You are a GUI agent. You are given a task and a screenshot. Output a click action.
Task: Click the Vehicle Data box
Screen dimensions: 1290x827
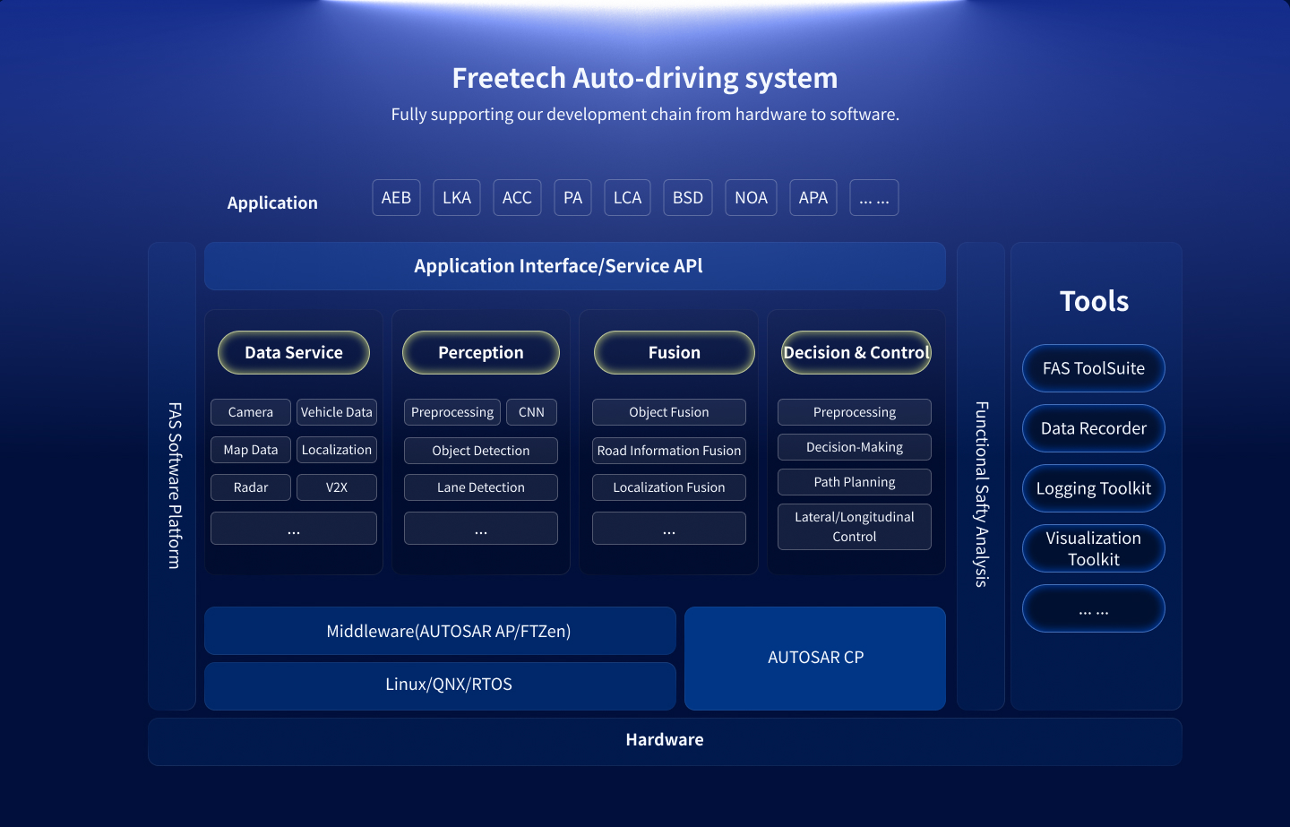pyautogui.click(x=337, y=412)
